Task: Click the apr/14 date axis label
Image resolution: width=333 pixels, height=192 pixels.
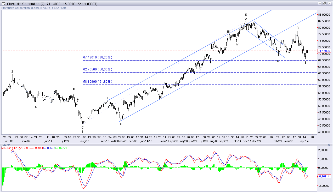Action: point(304,141)
